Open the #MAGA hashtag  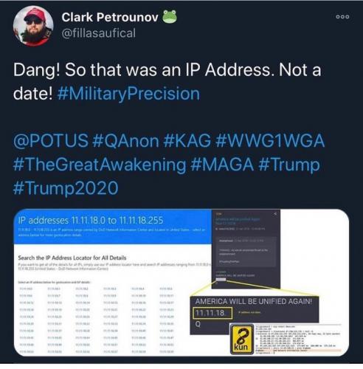click(x=222, y=165)
